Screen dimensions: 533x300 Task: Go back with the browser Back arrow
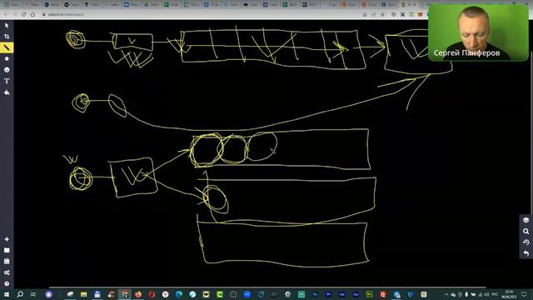6,15
